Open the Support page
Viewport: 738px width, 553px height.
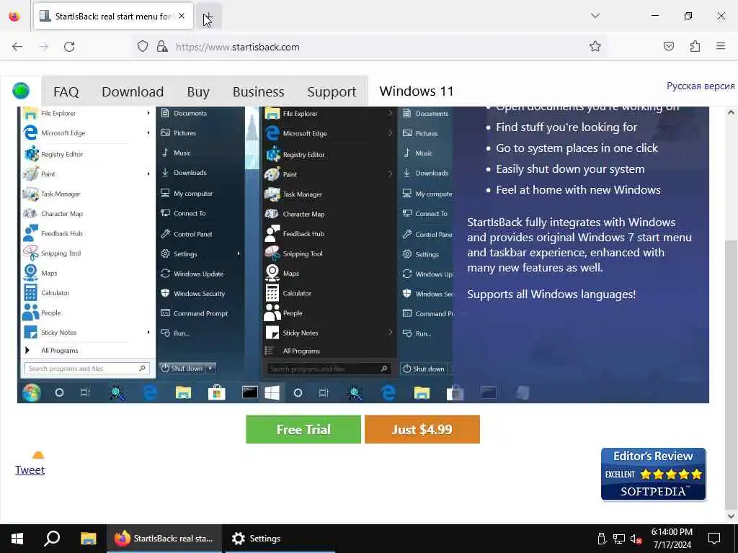pyautogui.click(x=332, y=91)
